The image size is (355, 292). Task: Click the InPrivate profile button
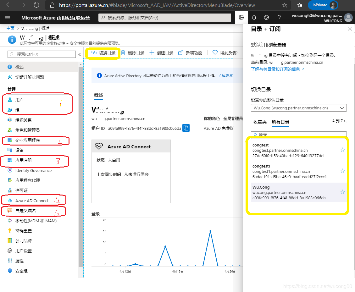point(323,5)
